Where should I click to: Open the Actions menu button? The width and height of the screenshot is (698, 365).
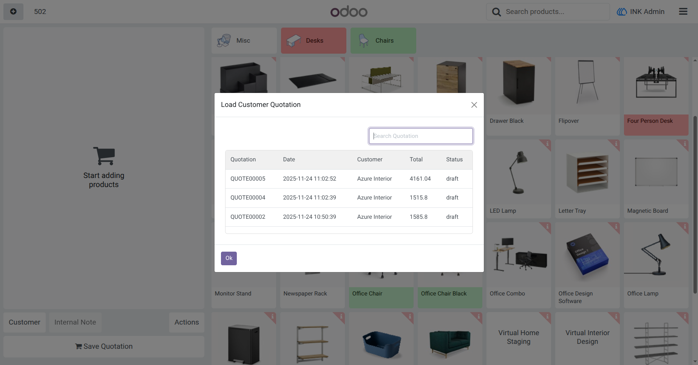click(x=187, y=322)
